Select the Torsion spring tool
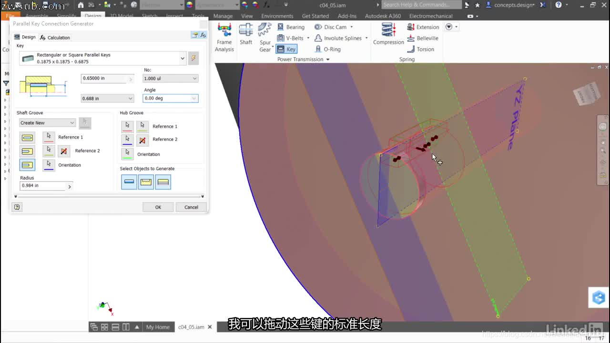The image size is (610, 343). click(x=421, y=49)
